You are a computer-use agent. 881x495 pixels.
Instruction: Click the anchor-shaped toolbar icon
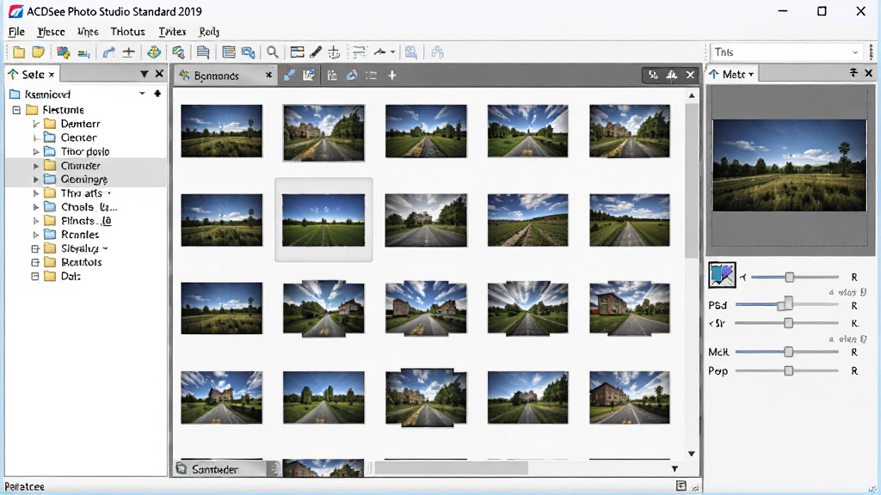coord(335,52)
